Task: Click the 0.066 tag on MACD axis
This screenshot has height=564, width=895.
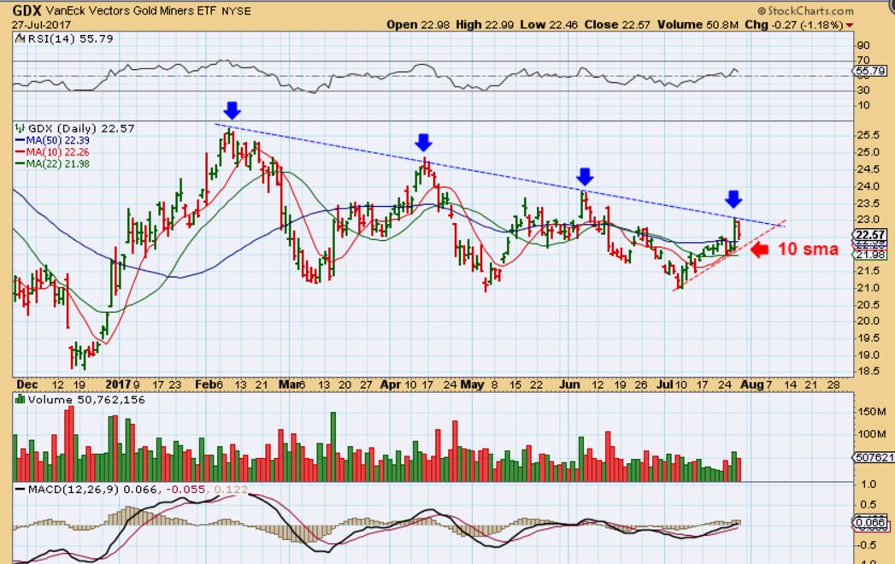Action: (870, 522)
